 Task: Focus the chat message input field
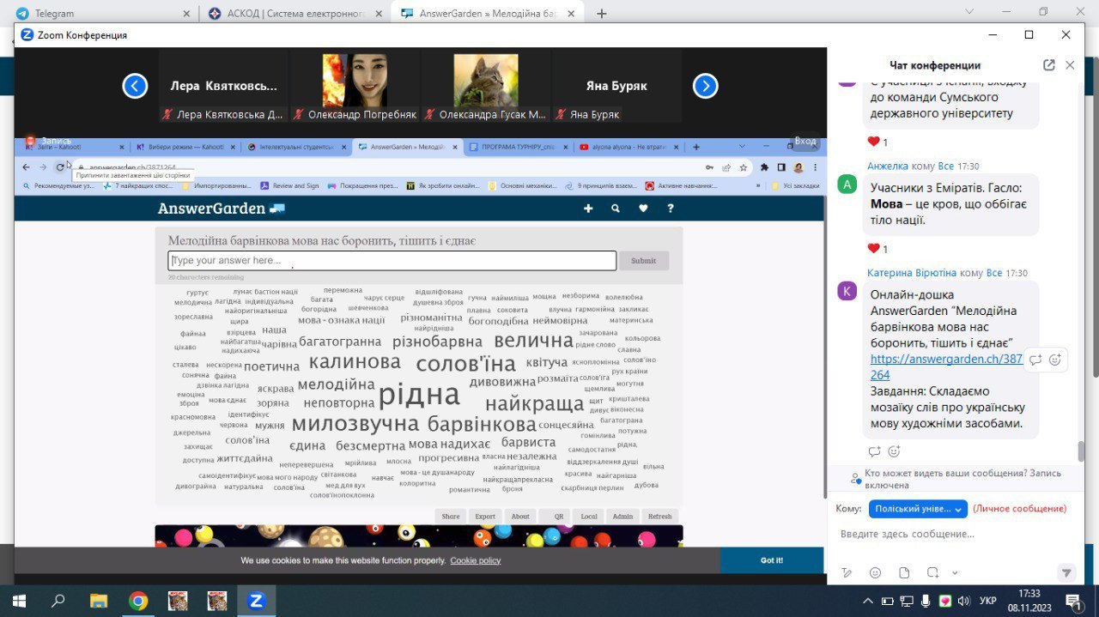click(953, 534)
